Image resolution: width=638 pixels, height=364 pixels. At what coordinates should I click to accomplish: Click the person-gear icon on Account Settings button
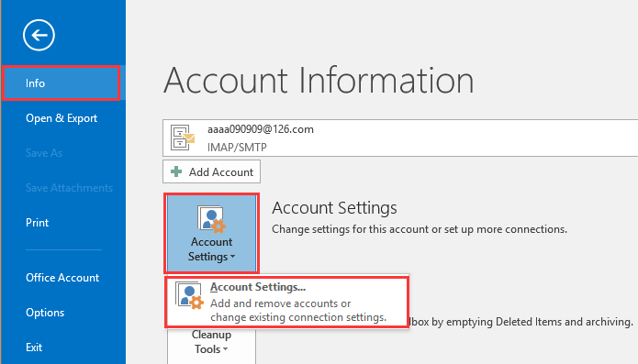click(x=211, y=219)
